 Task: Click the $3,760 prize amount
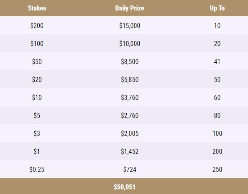[x=130, y=97]
